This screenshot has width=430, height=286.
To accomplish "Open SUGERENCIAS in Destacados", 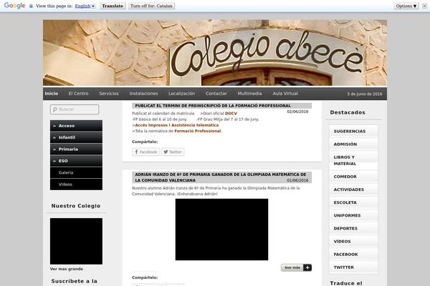I will [353, 132].
